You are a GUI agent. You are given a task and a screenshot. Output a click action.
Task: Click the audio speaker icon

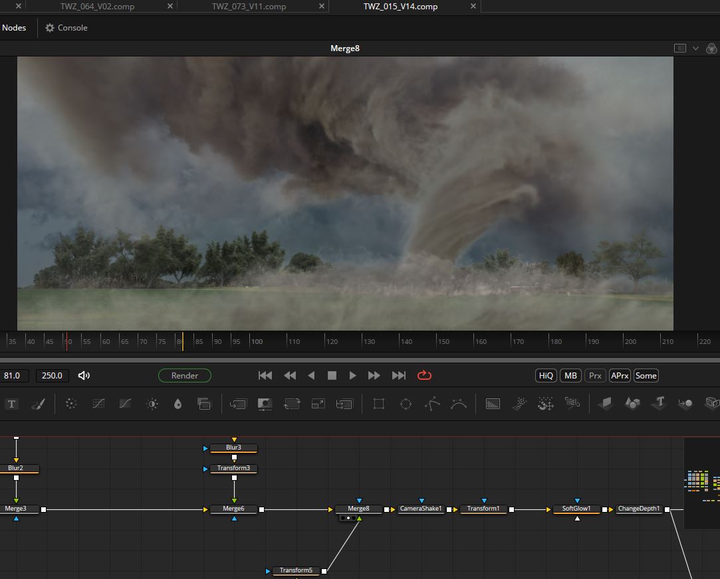pos(84,376)
